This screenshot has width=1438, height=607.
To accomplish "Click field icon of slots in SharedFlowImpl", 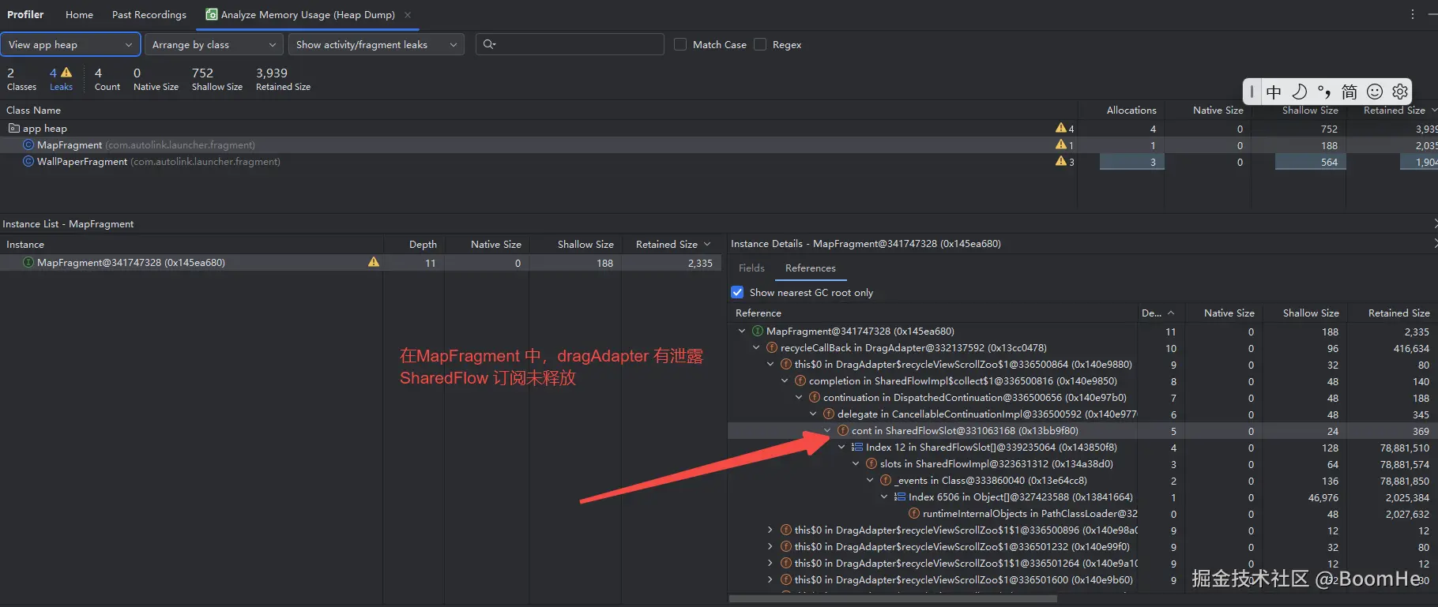I will pos(871,464).
